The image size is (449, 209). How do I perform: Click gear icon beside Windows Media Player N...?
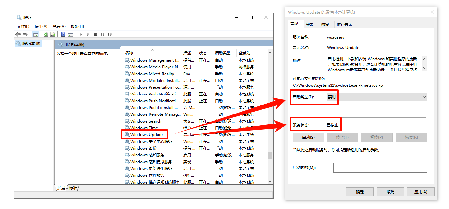[x=127, y=67]
